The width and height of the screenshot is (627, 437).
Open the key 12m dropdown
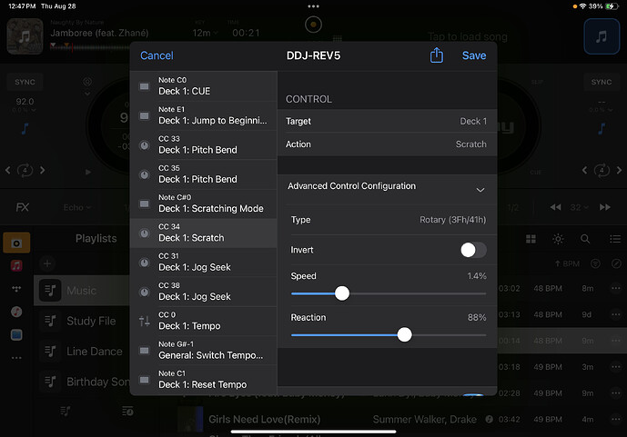coord(205,33)
